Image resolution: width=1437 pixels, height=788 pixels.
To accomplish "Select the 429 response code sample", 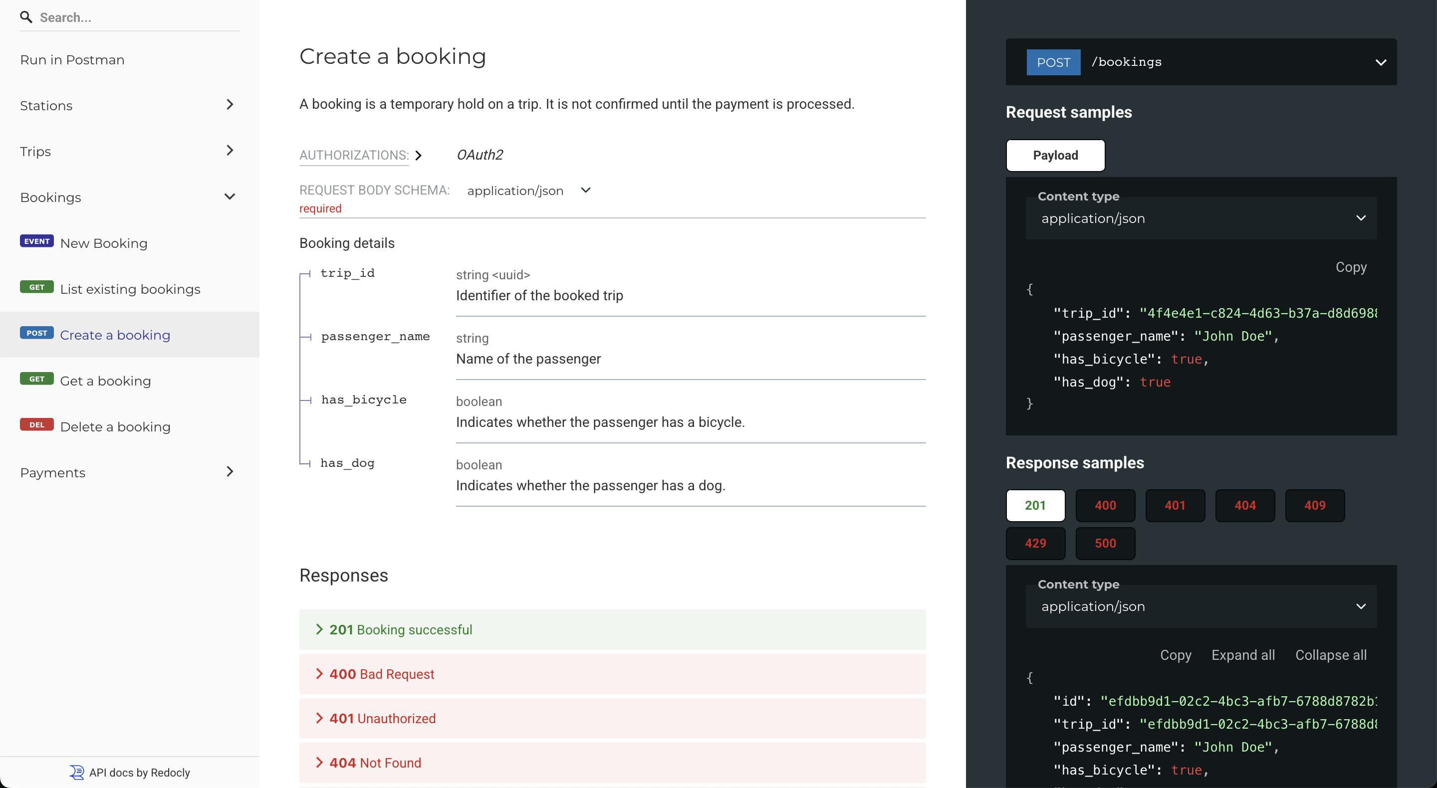I will tap(1035, 543).
